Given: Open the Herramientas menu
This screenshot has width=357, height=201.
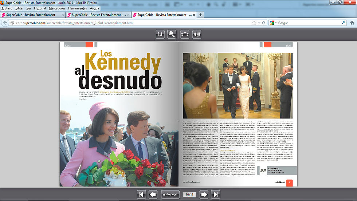Looking at the screenshot, I should [x=77, y=8].
